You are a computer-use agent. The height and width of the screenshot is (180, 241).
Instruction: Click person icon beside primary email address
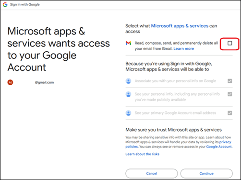[128, 113]
